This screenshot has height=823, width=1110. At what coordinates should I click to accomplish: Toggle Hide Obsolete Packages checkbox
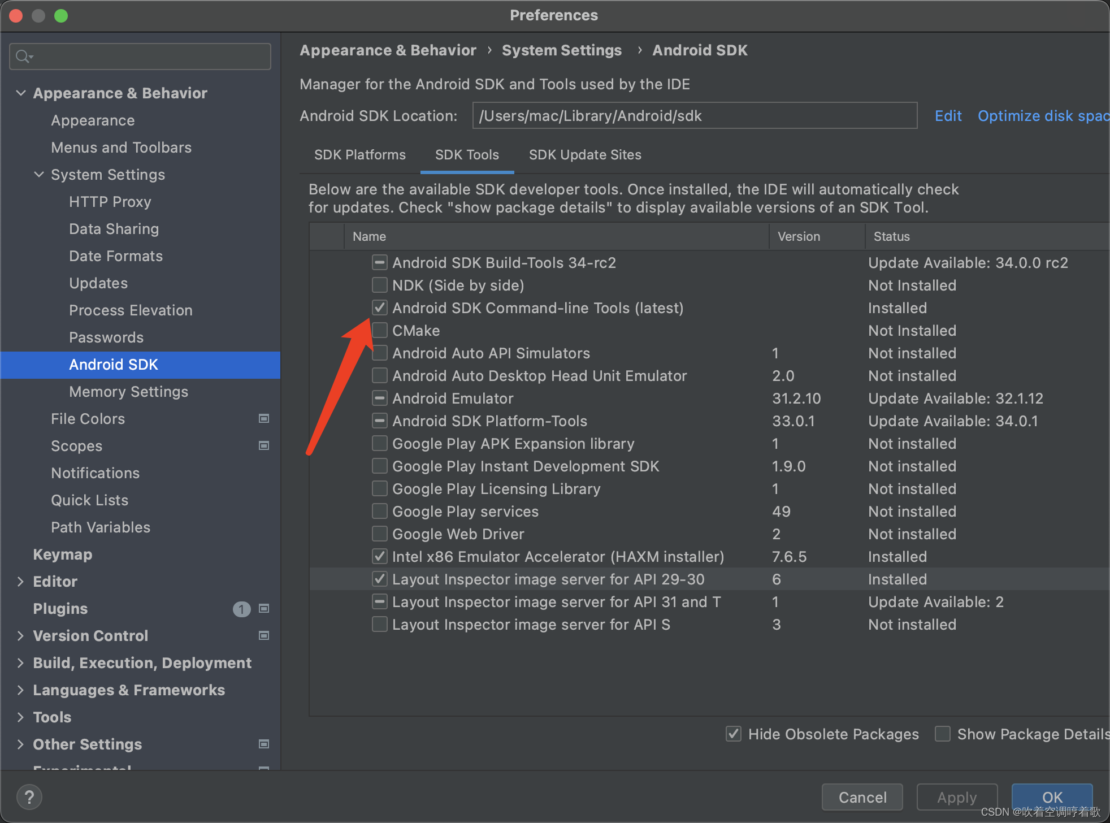734,734
